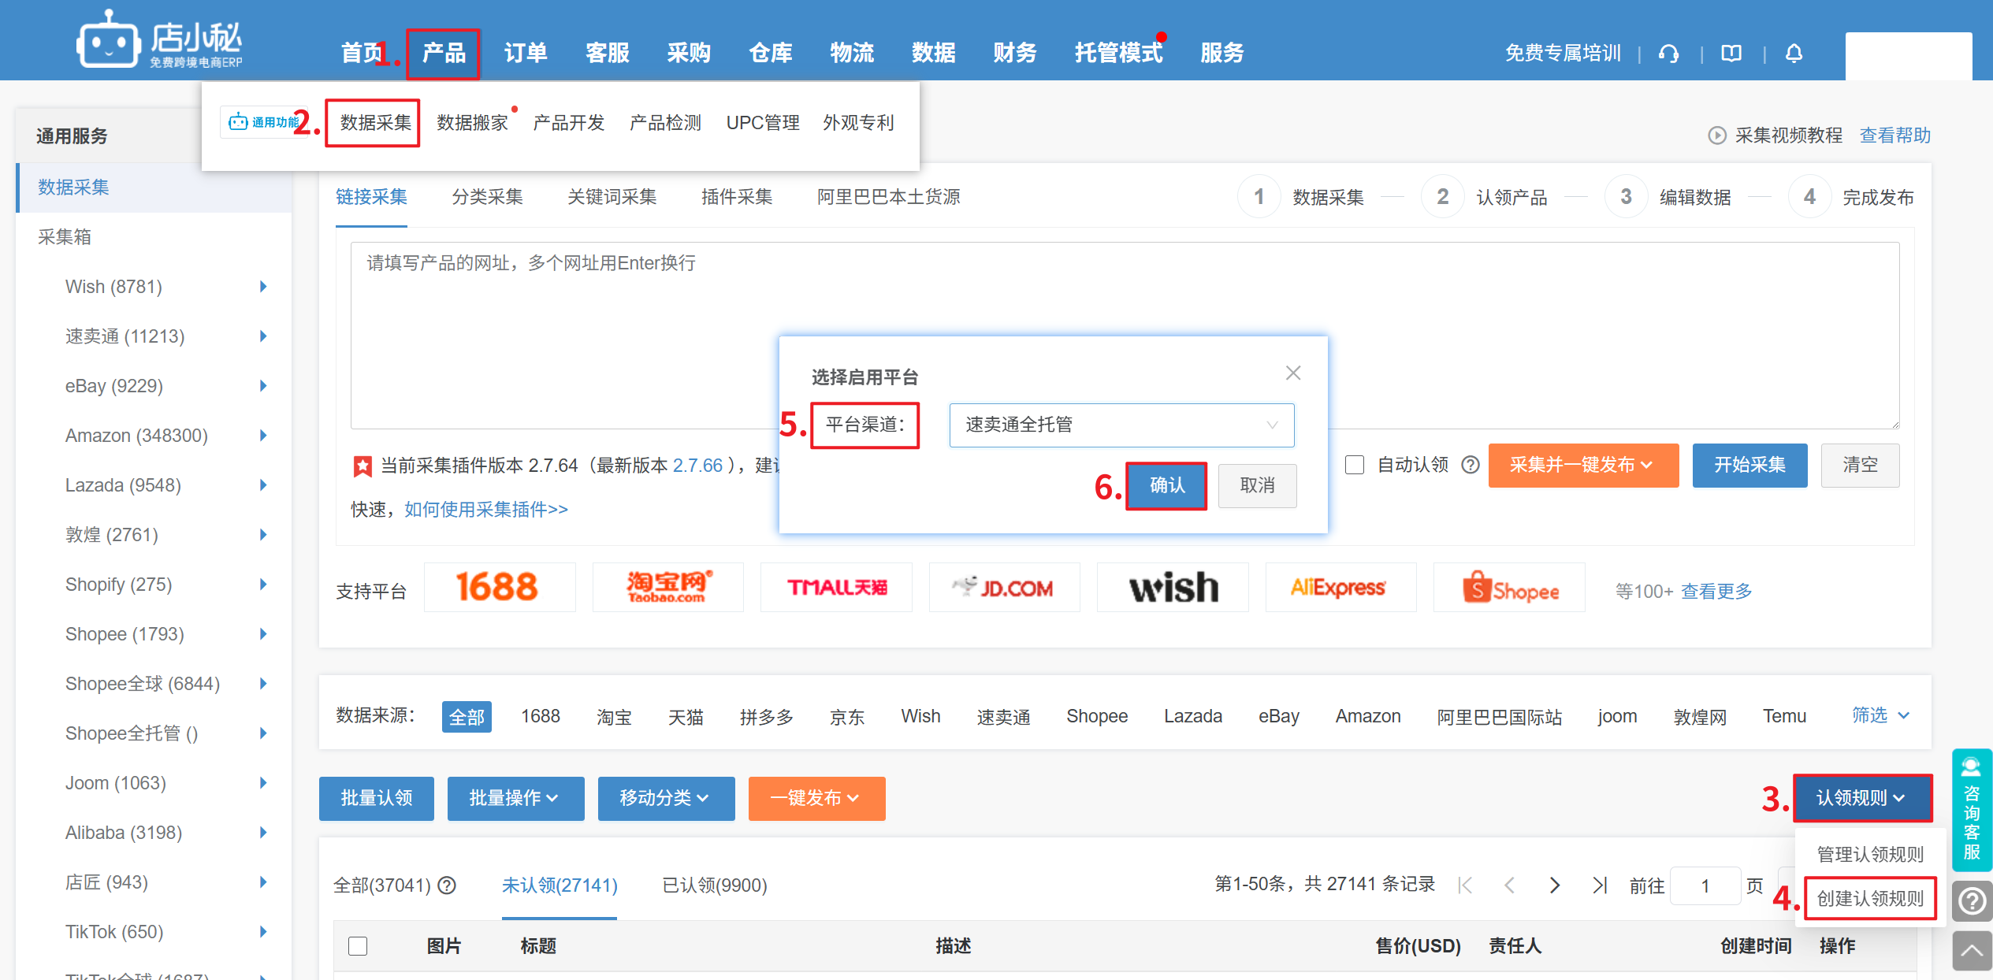Go to next page arrow

click(x=1554, y=885)
